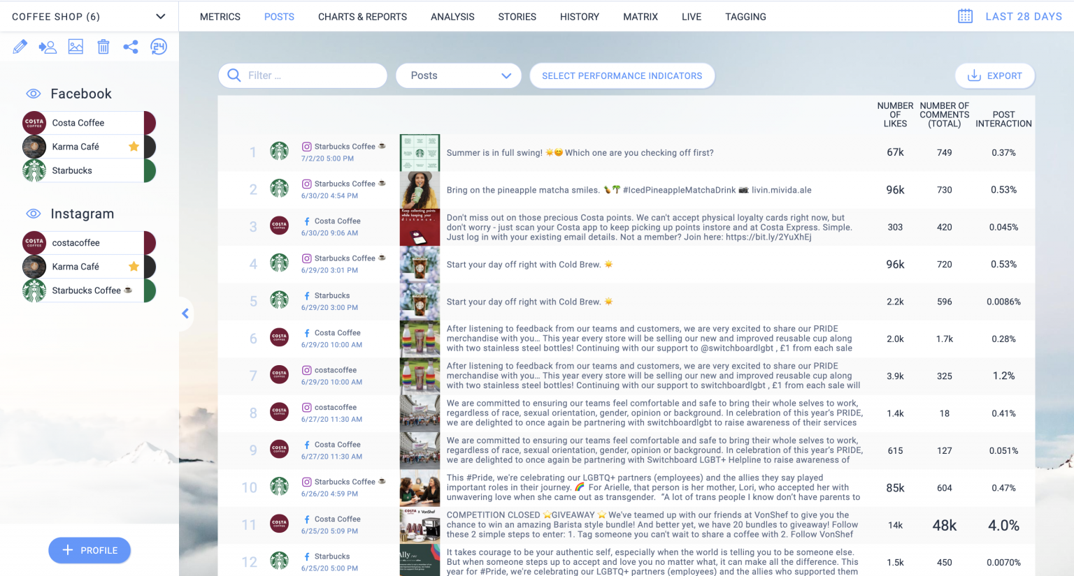
Task: Open the COFFEE SHOP group selector
Action: click(89, 16)
